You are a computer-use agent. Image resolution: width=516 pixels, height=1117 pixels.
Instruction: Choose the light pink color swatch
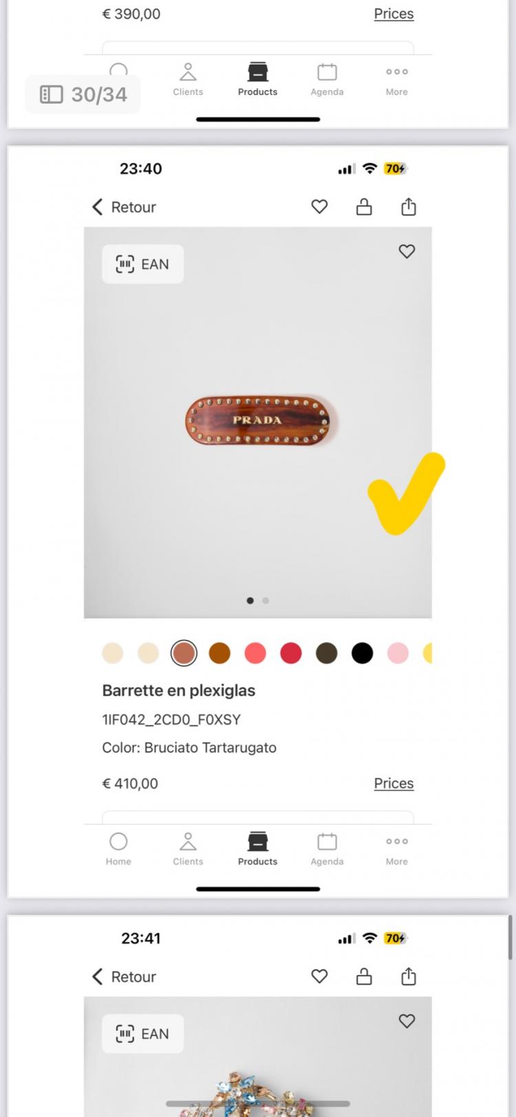coord(398,652)
